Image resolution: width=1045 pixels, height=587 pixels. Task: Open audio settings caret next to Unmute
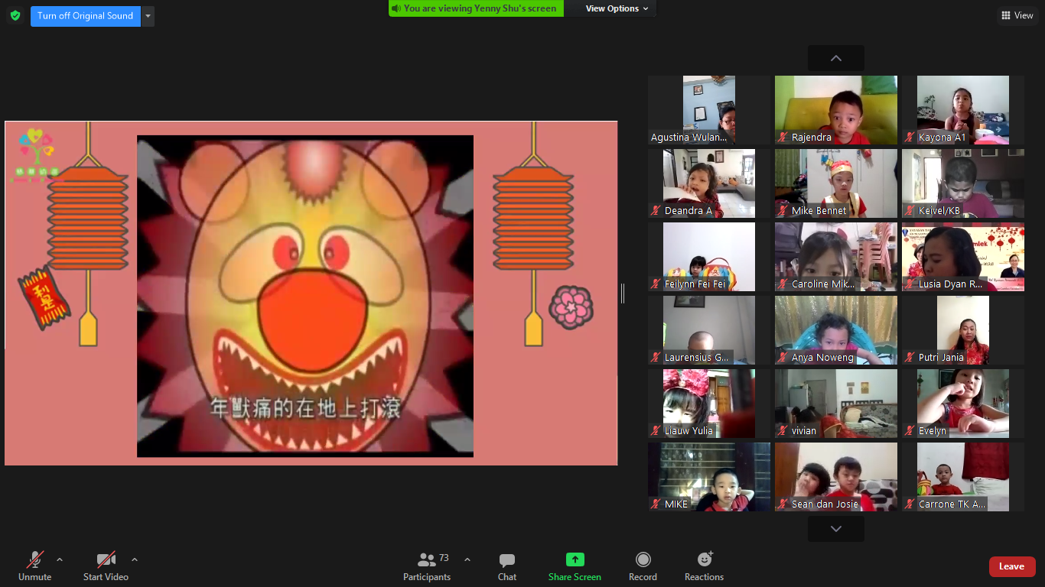click(60, 559)
